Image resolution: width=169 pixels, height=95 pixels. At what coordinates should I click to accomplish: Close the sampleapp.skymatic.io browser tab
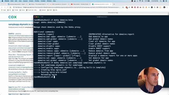point(111,4)
